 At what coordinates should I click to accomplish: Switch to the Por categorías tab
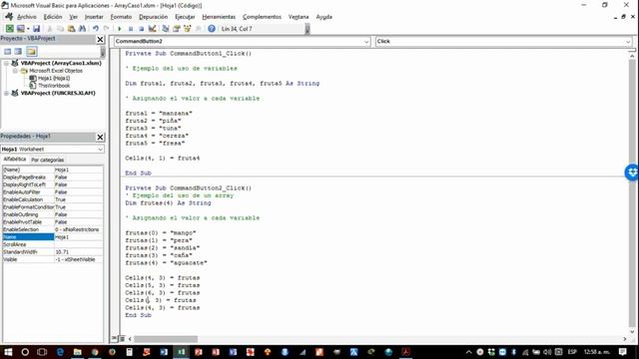point(47,160)
